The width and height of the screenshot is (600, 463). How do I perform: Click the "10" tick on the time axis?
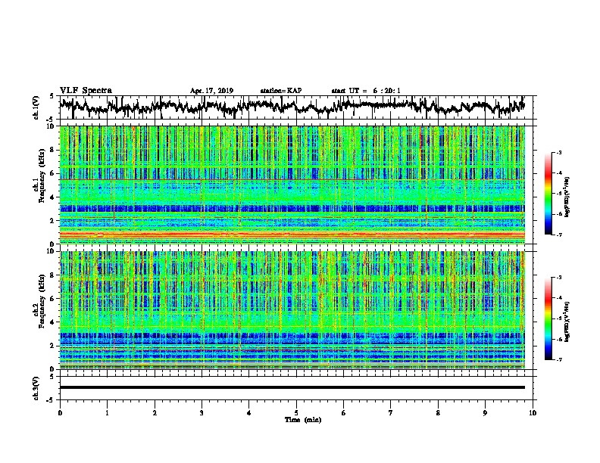tap(533, 413)
